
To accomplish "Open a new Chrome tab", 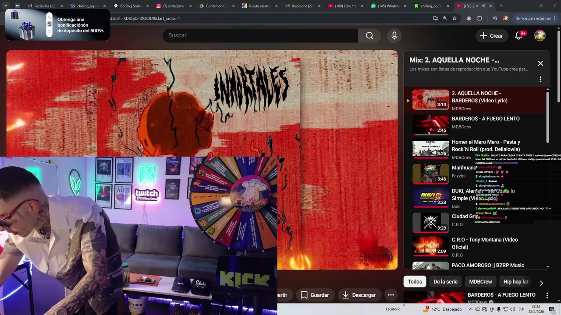I will (x=501, y=6).
